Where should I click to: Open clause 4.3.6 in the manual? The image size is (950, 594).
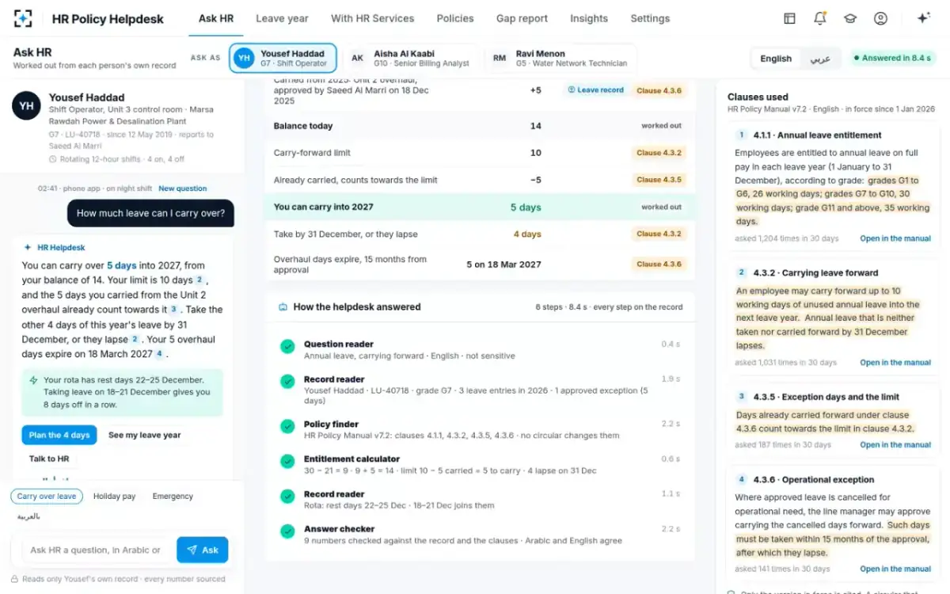click(x=895, y=569)
